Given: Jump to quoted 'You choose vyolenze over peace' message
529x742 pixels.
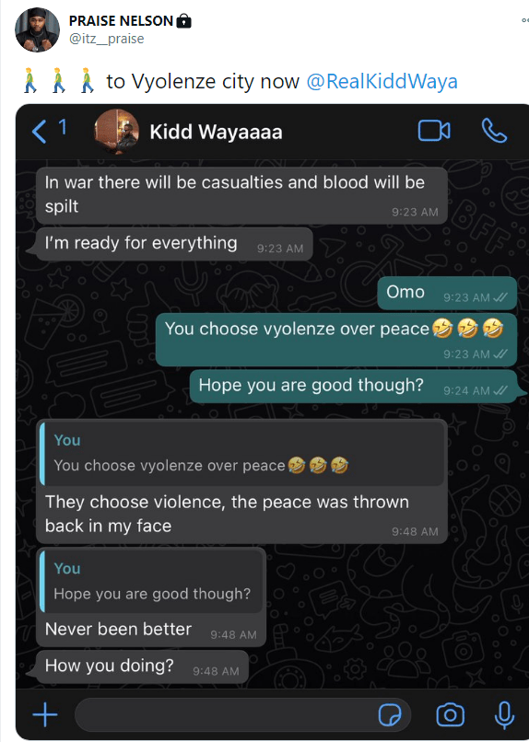Looking at the screenshot, I should (243, 453).
